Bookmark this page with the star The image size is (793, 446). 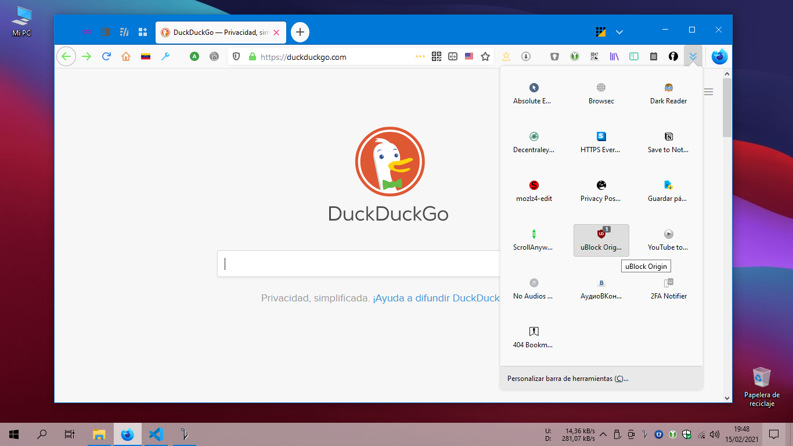tap(485, 56)
